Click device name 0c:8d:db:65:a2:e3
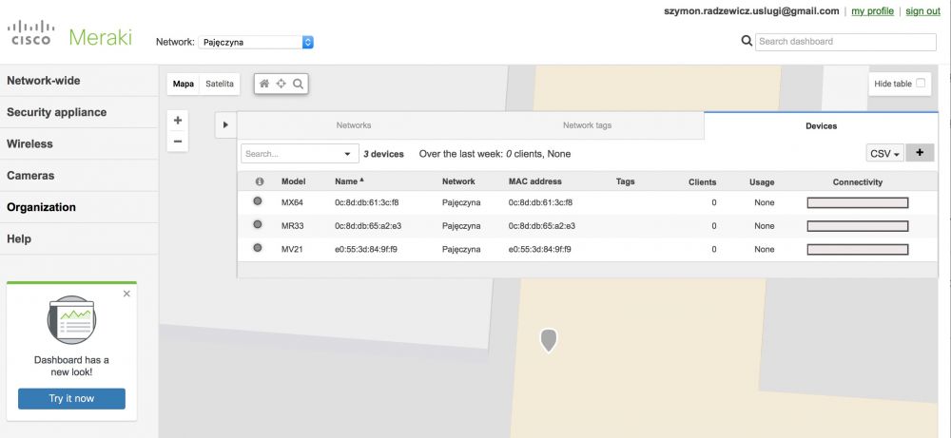Viewport: 951px width, 438px height. tap(368, 226)
